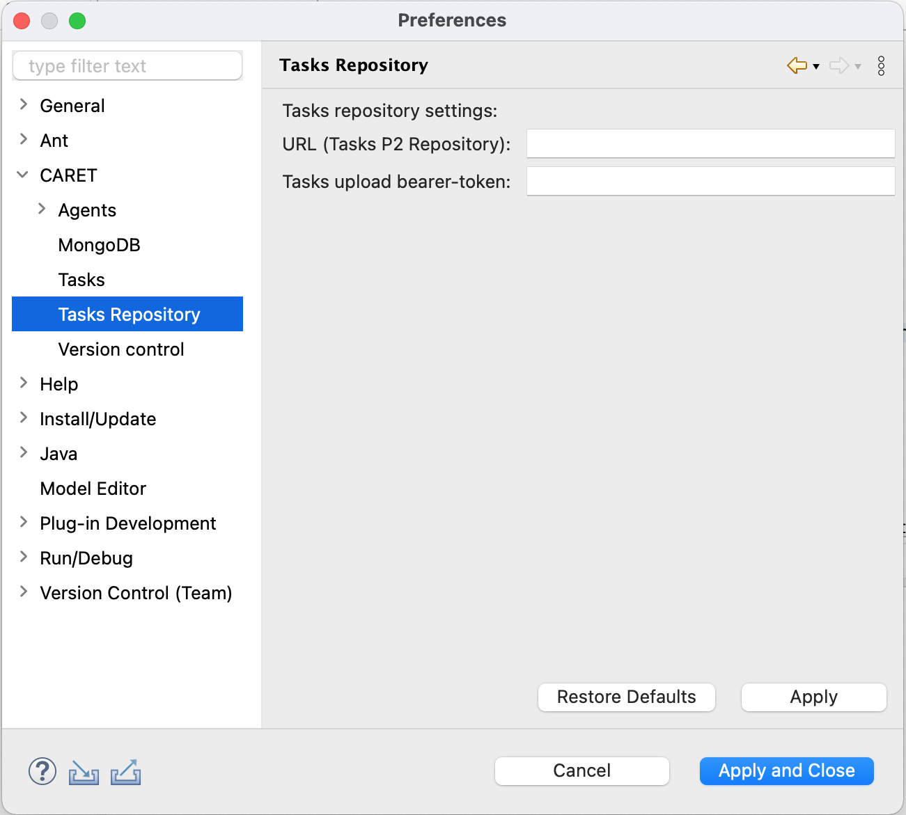Viewport: 906px width, 815px height.
Task: Click Apply and Close
Action: pyautogui.click(x=786, y=770)
